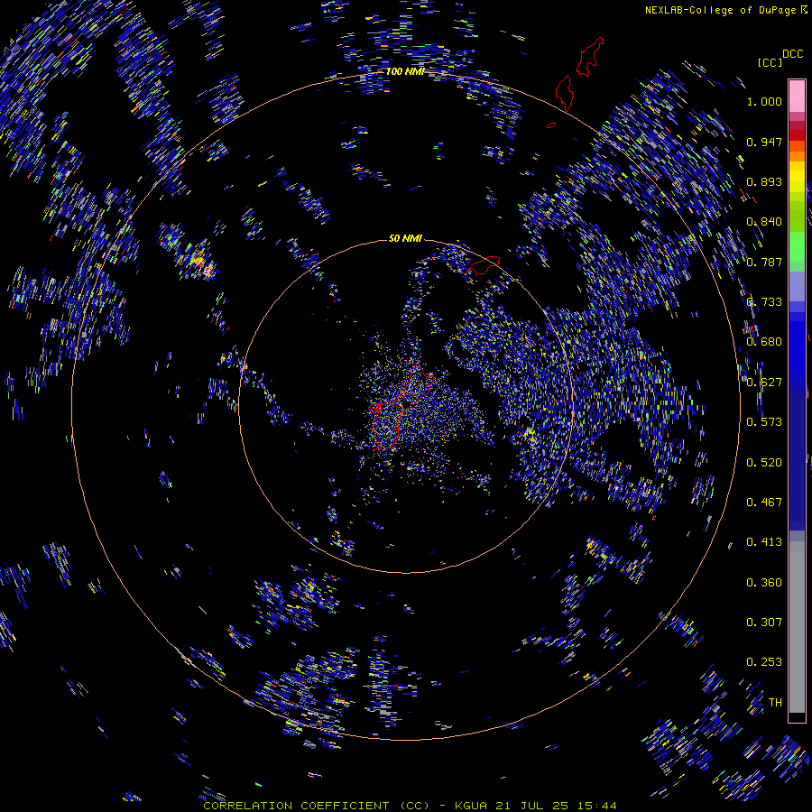Screen dimensions: 812x812
Task: Click the 0.680 value on the scale
Action: pyautogui.click(x=764, y=342)
